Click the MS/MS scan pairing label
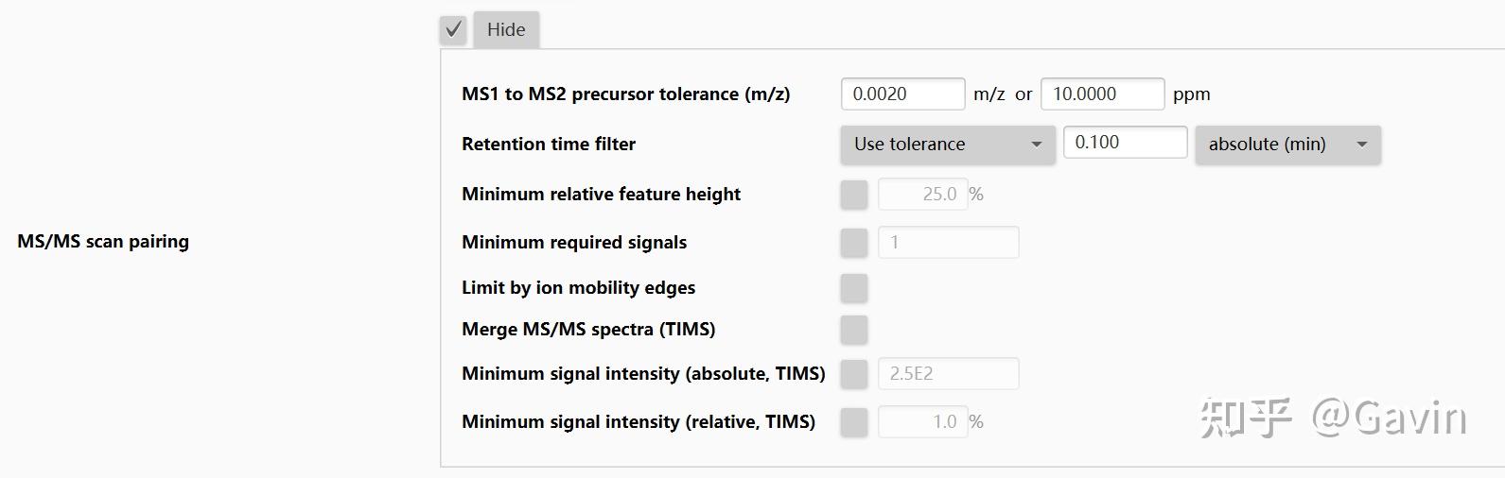Image resolution: width=1505 pixels, height=478 pixels. 103,242
